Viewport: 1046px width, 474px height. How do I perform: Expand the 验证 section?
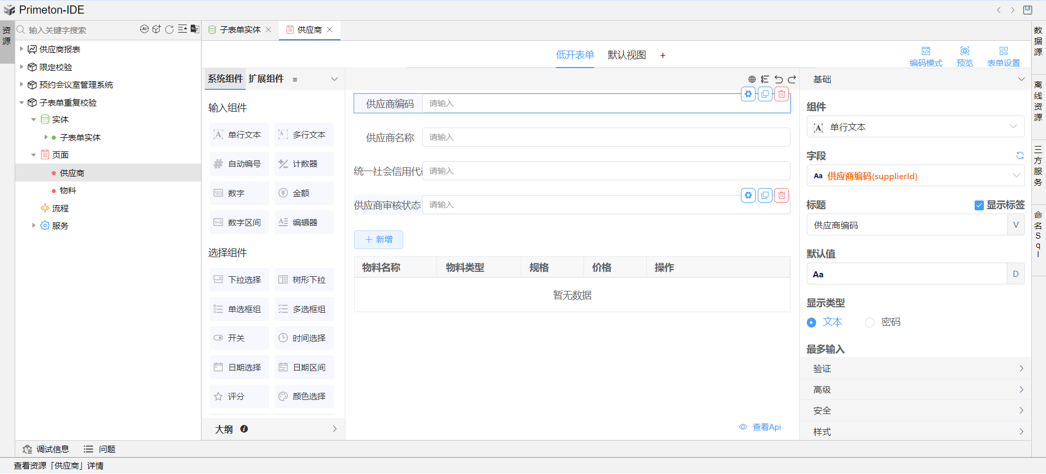click(x=915, y=369)
